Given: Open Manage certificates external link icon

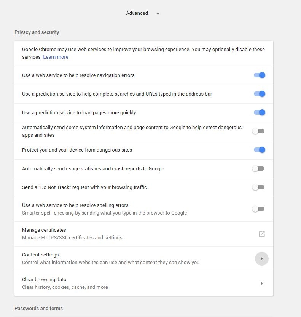Looking at the screenshot, I should pos(262,234).
